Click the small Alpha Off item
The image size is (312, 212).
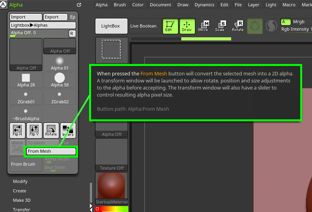[x=60, y=46]
